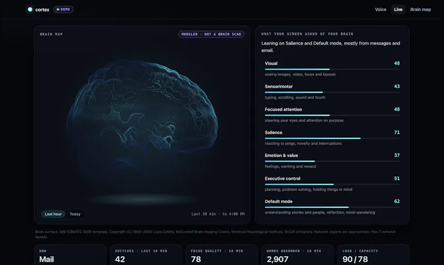This screenshot has width=444, height=265.
Task: Click the Visual row label
Action: (x=271, y=63)
